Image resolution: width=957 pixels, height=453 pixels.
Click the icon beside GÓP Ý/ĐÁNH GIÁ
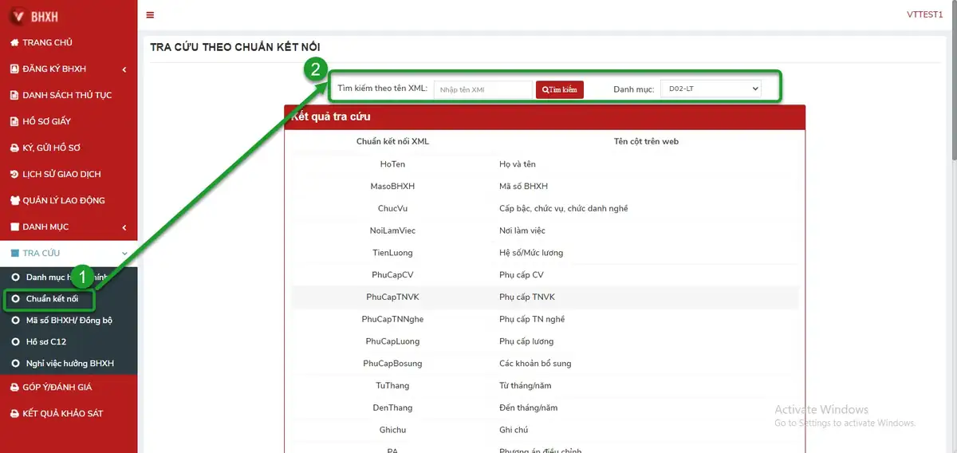coord(14,387)
